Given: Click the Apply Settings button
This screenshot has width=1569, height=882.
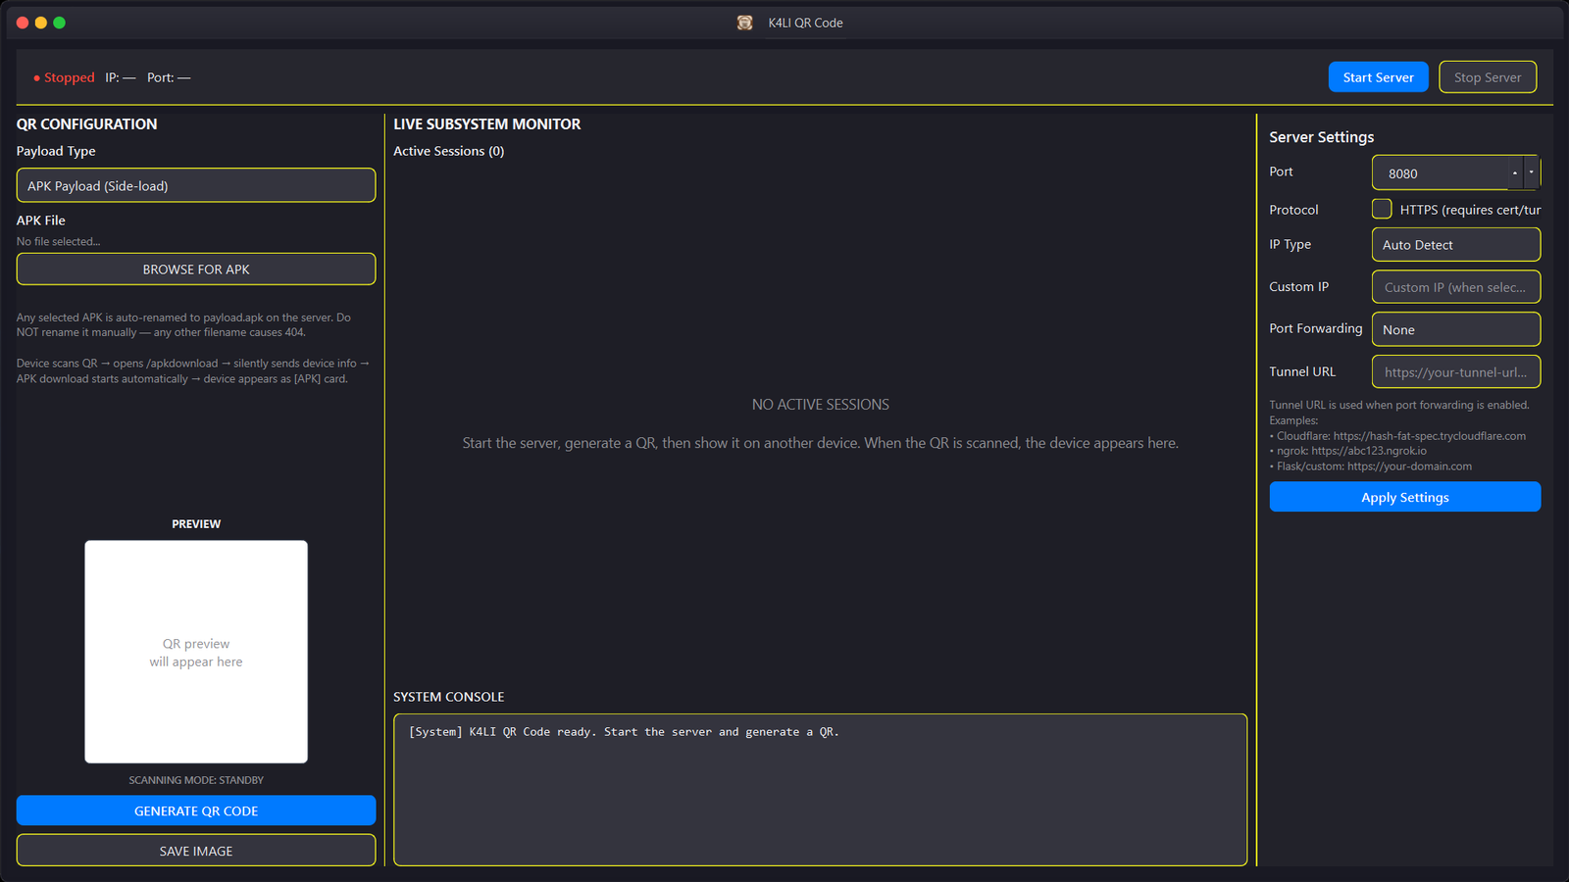Looking at the screenshot, I should click(x=1405, y=497).
